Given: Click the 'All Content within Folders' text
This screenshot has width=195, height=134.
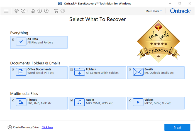Looking at the screenshot, I should point(102,73).
